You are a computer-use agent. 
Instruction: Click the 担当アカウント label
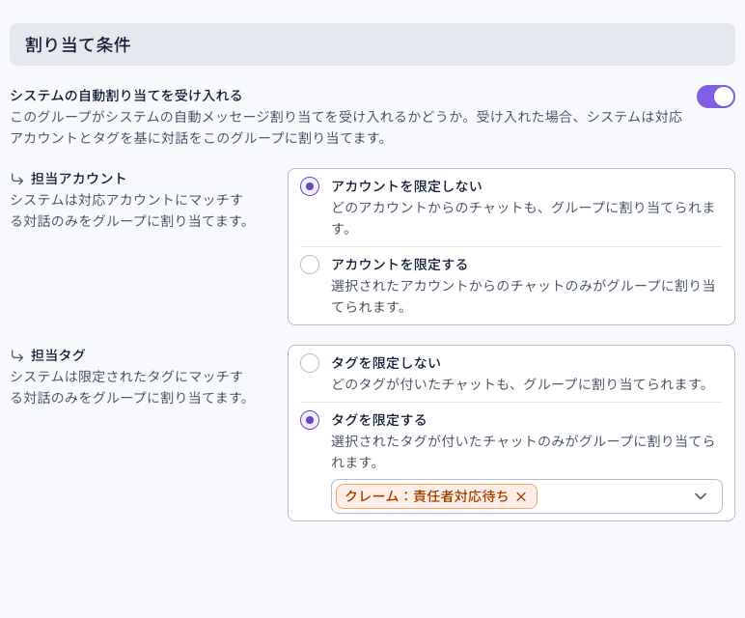pyautogui.click(x=78, y=179)
